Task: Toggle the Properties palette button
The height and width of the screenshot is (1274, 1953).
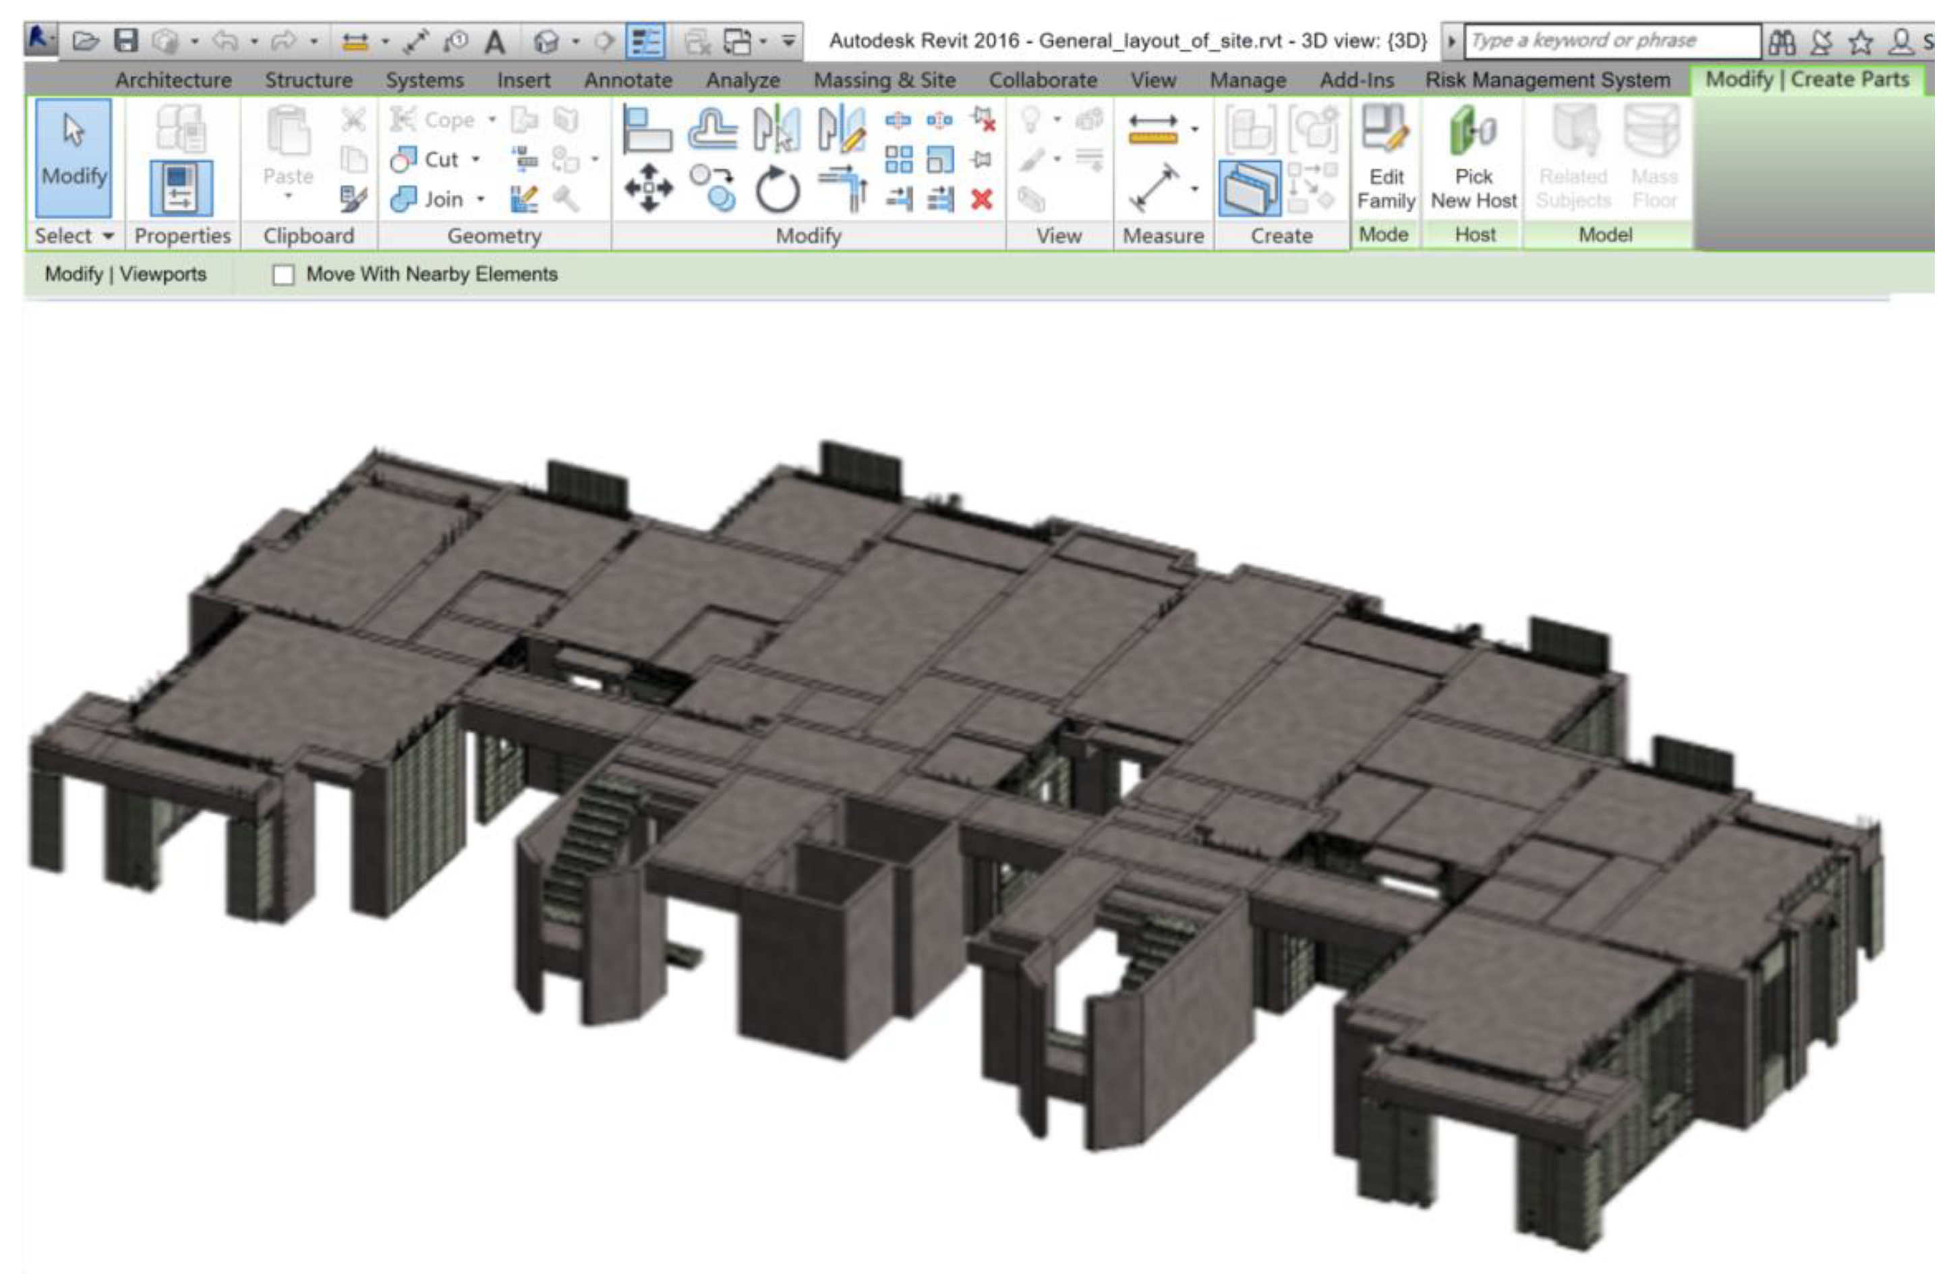Action: click(x=181, y=188)
